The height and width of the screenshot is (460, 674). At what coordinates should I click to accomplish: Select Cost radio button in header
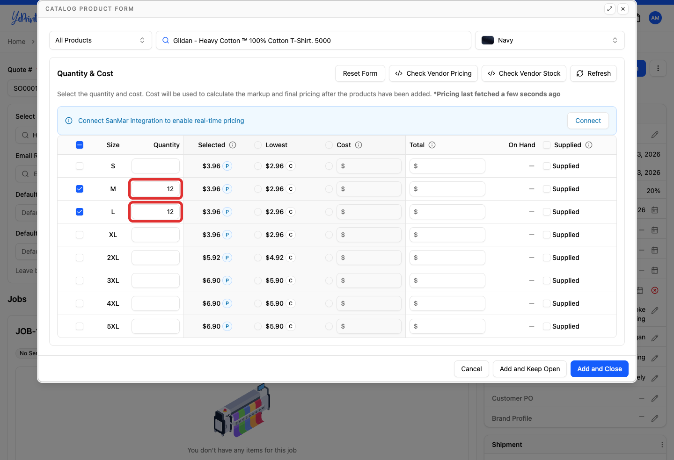tap(329, 145)
